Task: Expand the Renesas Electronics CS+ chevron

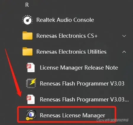Action: click(124, 36)
